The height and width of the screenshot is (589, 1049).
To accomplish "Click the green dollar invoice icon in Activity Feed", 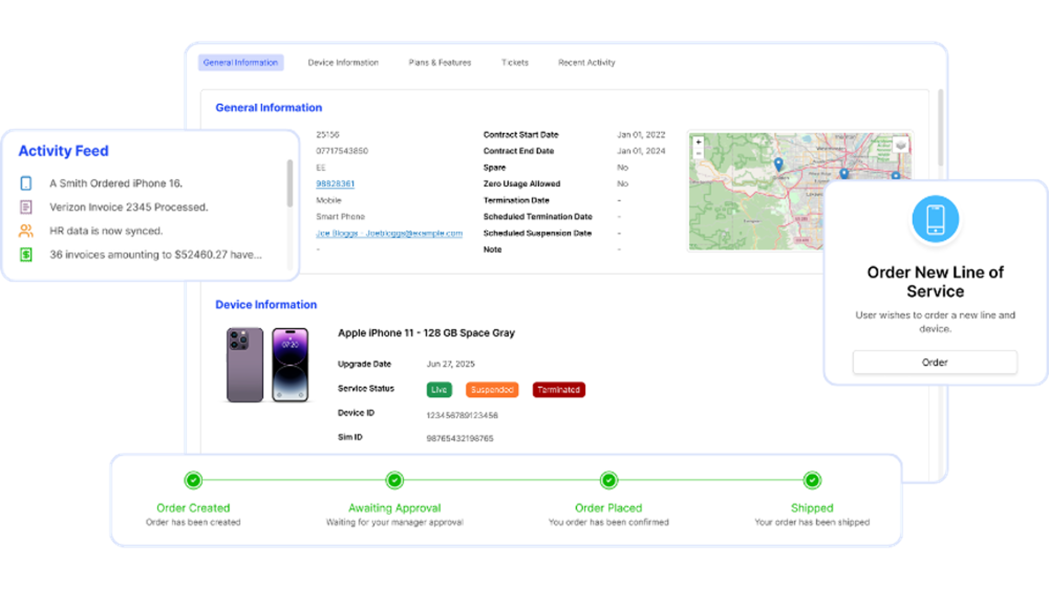I will (x=25, y=255).
